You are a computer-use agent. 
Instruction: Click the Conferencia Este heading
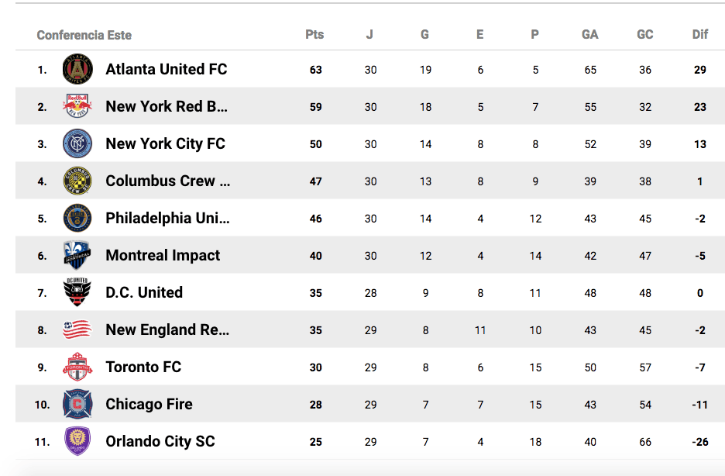tap(84, 36)
